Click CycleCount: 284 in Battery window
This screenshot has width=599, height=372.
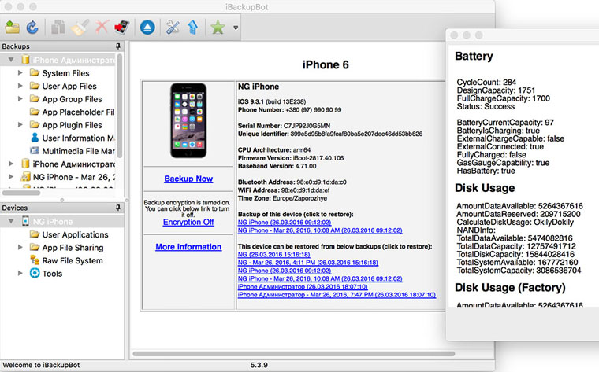tap(486, 83)
